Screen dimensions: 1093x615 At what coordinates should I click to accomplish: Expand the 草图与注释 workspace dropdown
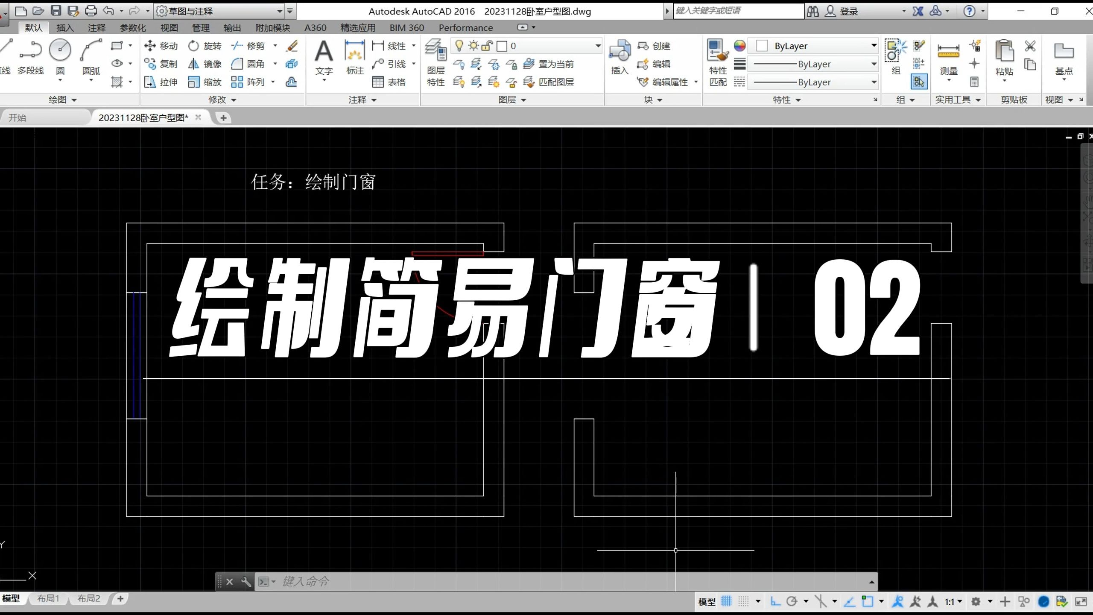pyautogui.click(x=279, y=11)
